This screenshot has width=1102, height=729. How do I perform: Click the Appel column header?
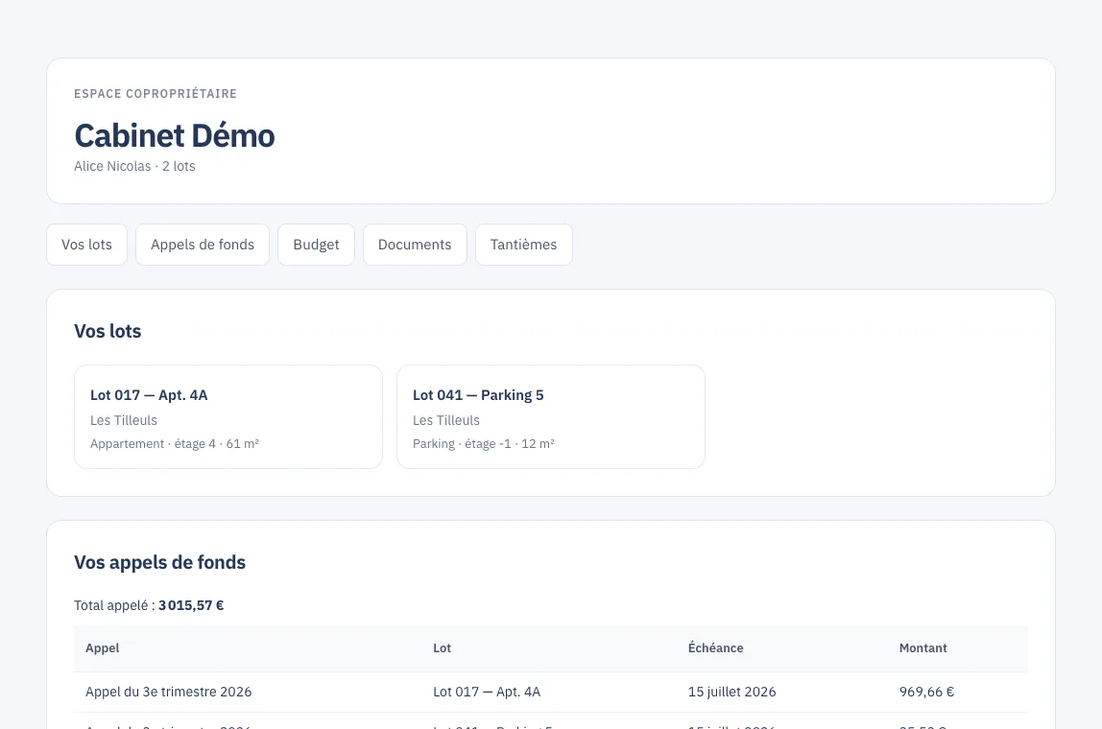[103, 648]
